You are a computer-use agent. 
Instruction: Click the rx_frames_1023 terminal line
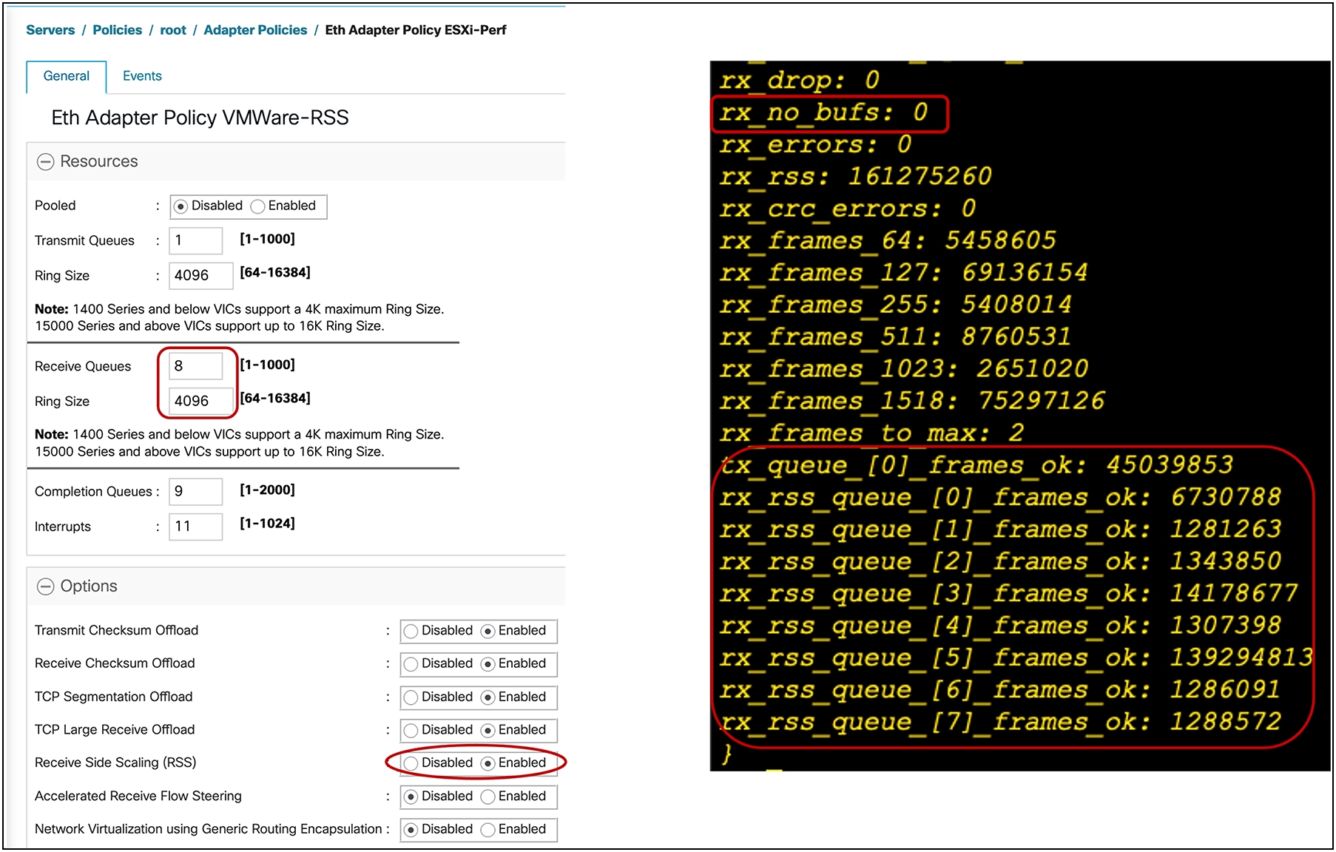(904, 369)
